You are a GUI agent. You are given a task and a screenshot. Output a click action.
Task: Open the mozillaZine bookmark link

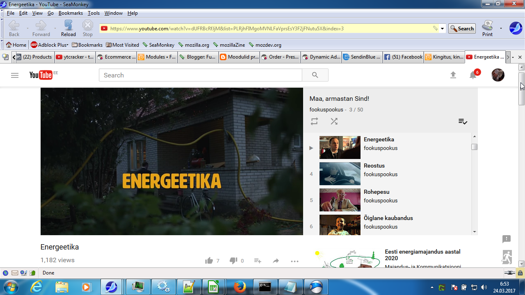point(229,45)
